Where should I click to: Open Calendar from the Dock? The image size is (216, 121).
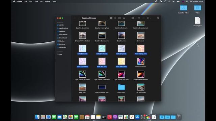tap(87, 117)
